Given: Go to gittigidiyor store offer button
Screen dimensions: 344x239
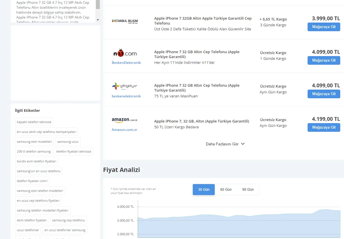Looking at the screenshot, I should tap(324, 94).
